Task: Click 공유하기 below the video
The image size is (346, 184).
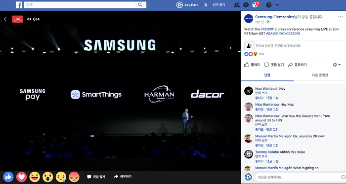Action: click(123, 177)
